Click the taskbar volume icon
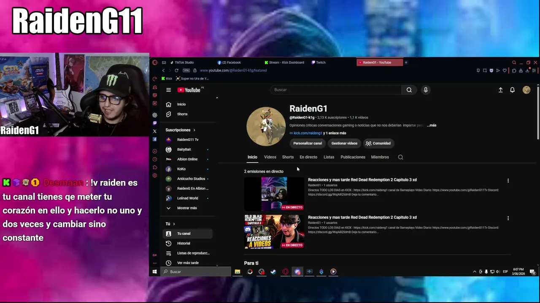The width and height of the screenshot is (540, 303). 498,271
